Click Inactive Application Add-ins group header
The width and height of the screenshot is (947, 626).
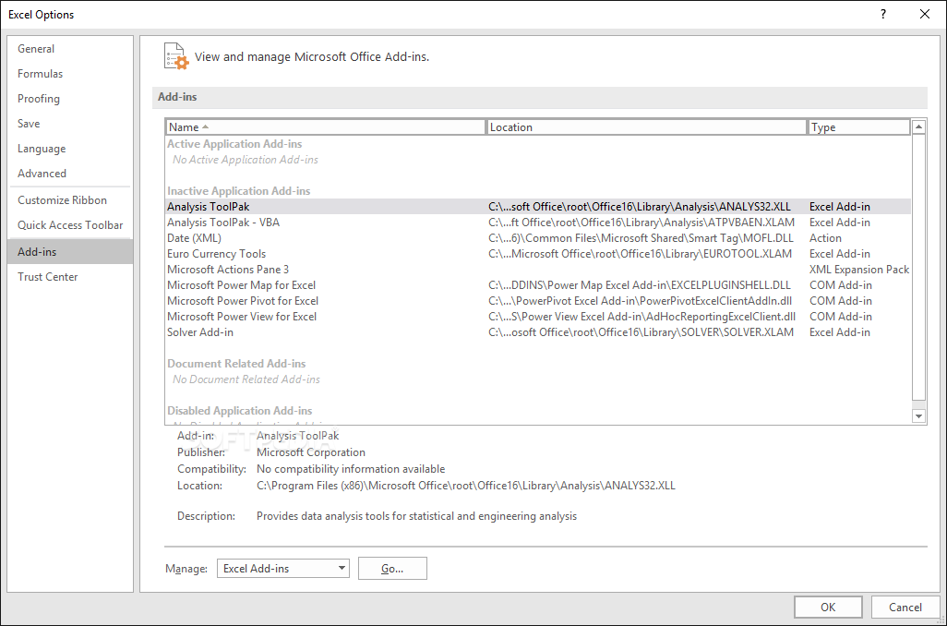click(238, 191)
